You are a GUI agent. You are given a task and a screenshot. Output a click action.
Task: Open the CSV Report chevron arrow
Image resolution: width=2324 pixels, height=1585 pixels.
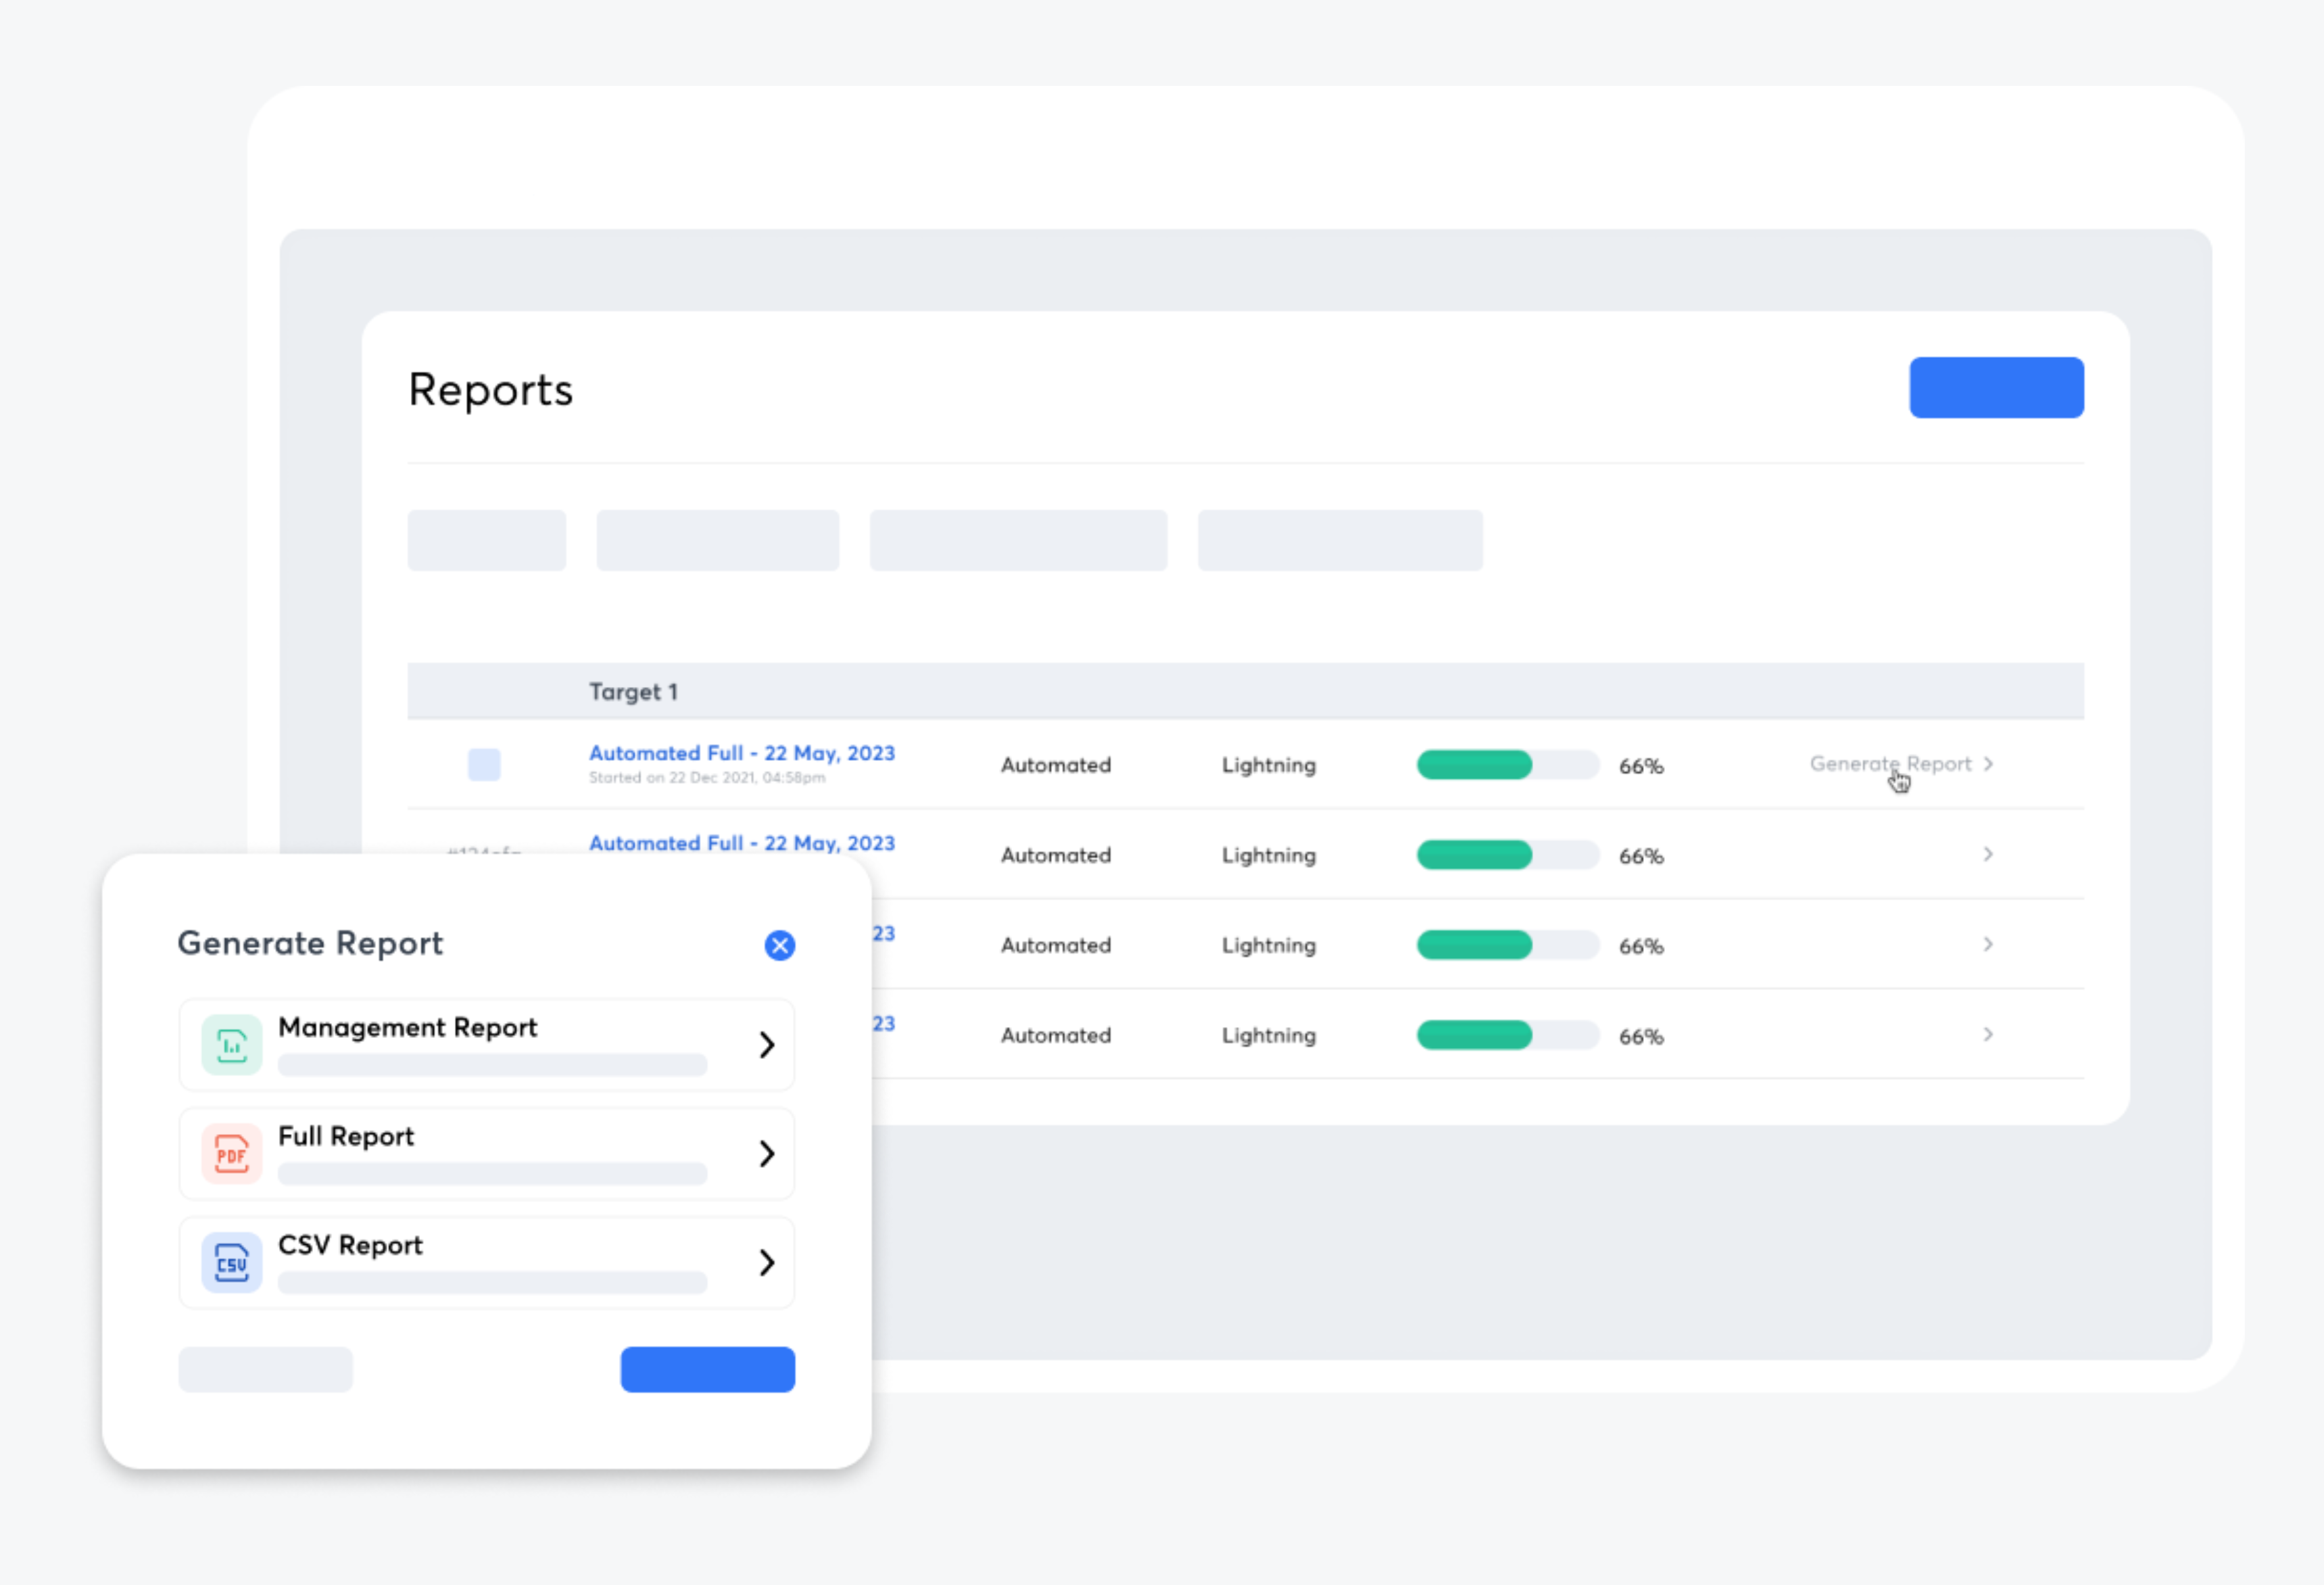(x=767, y=1263)
